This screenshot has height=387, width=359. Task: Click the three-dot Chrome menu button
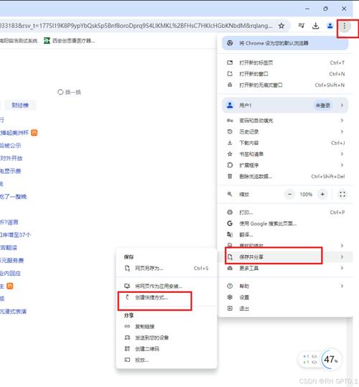click(345, 26)
